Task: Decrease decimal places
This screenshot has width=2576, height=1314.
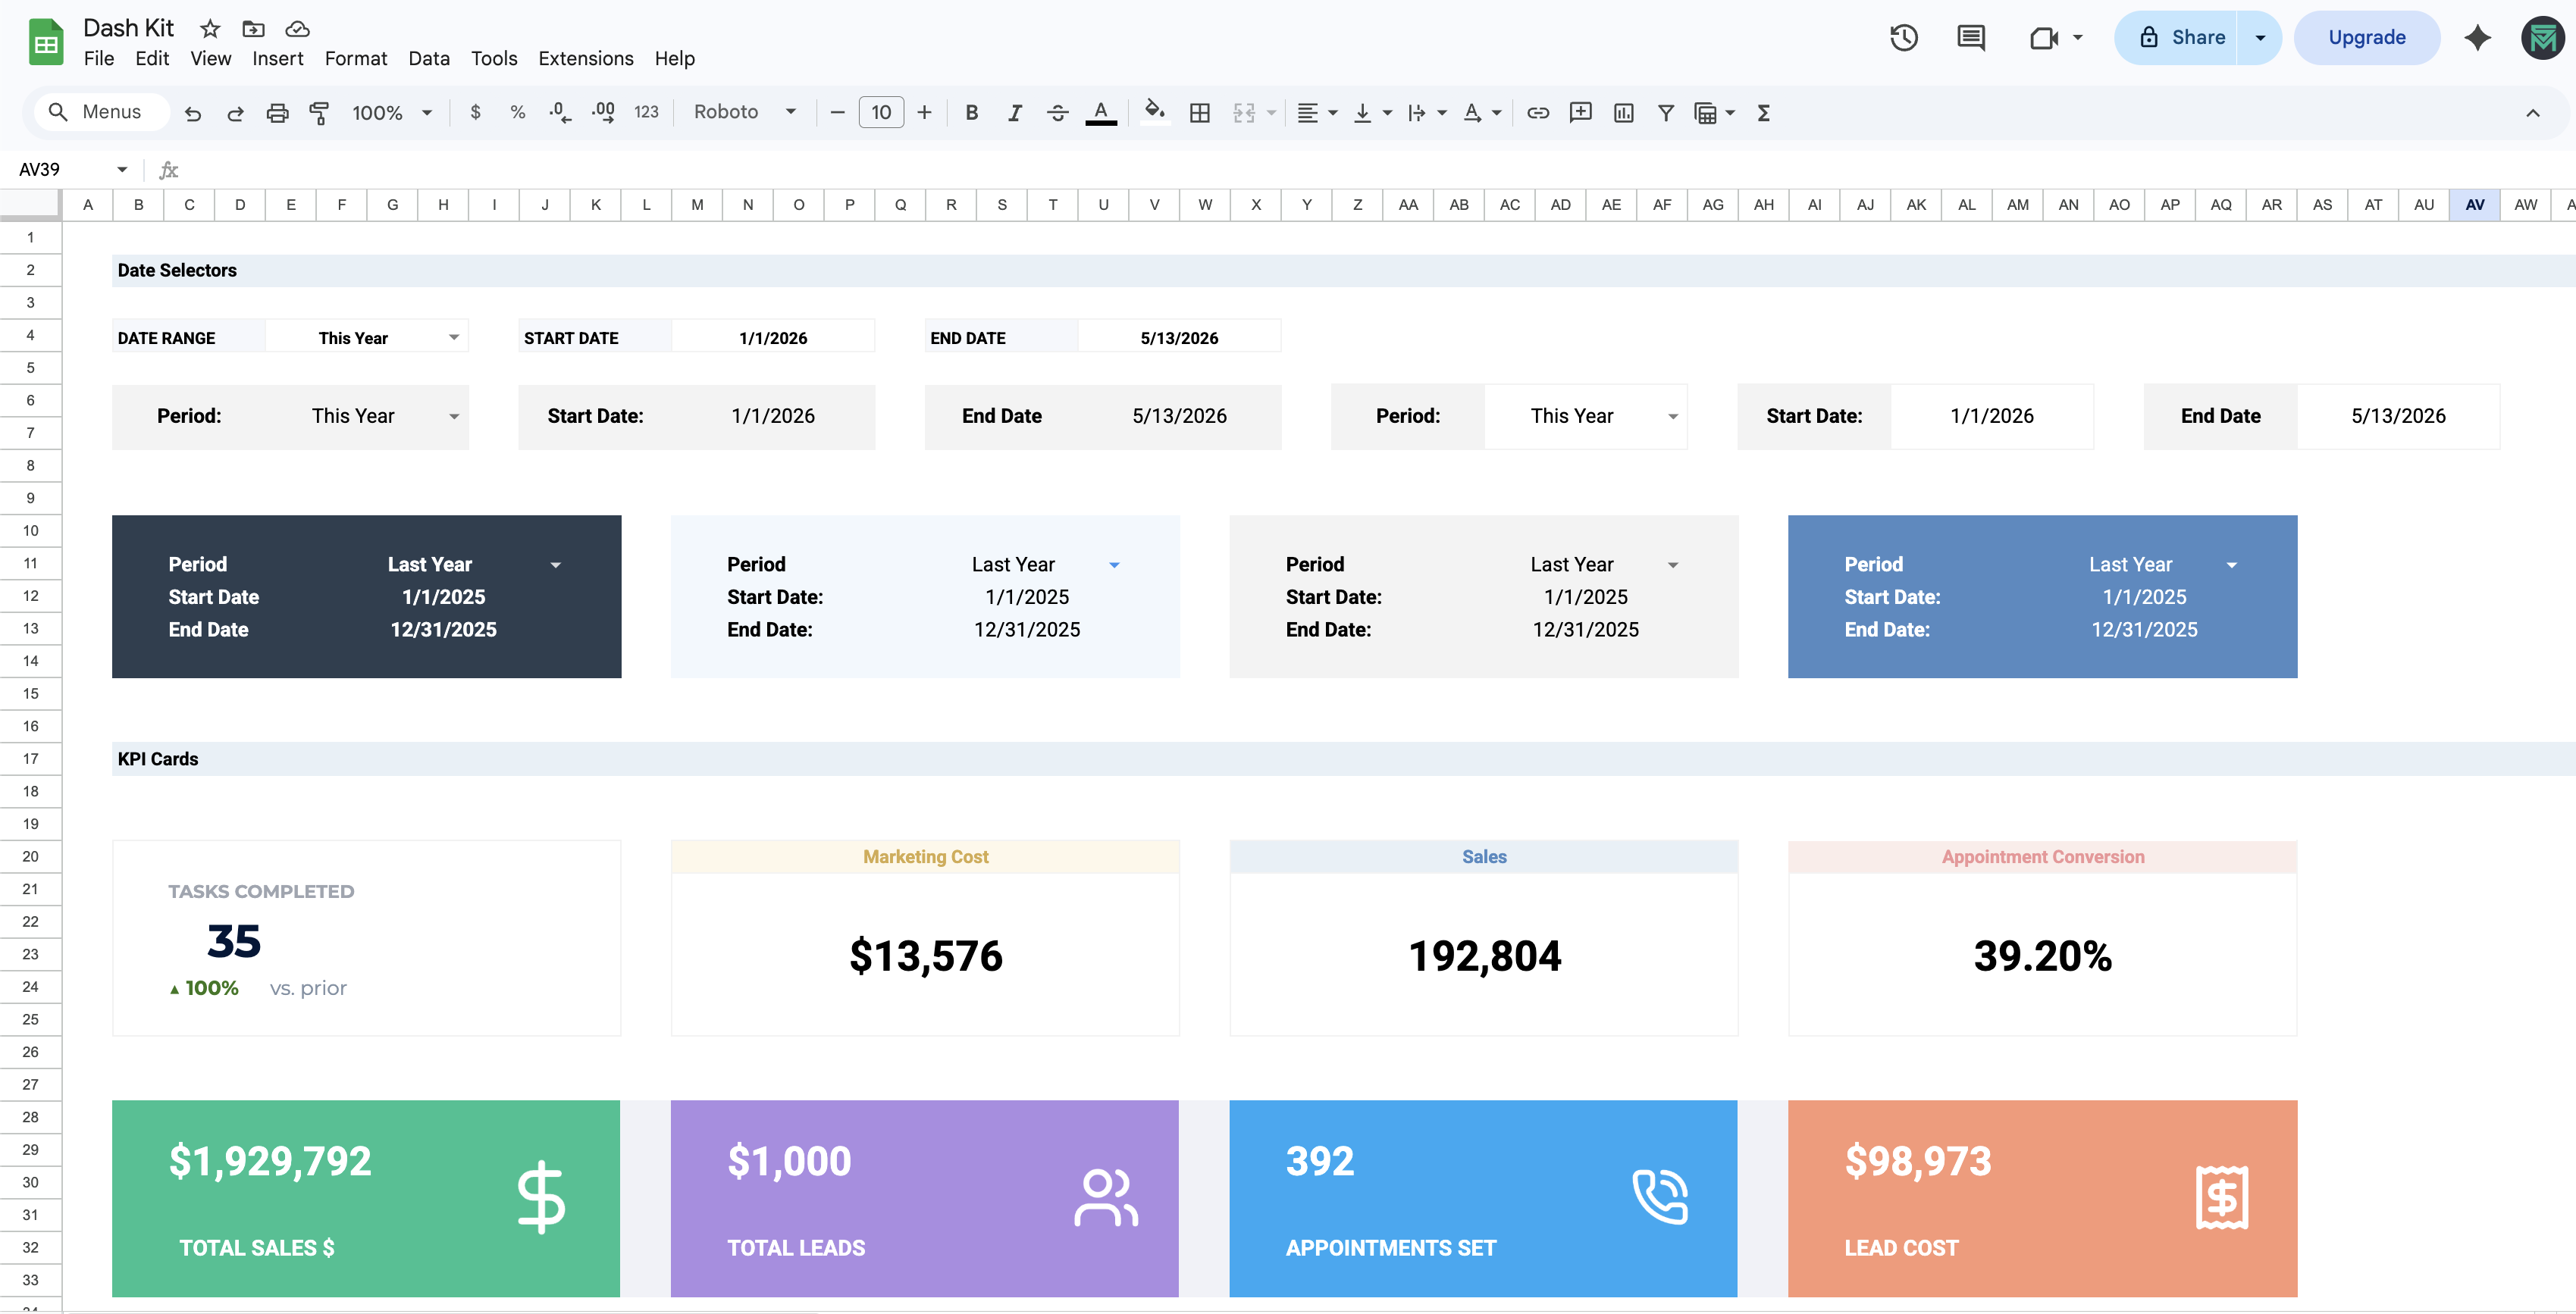Action: [x=560, y=113]
